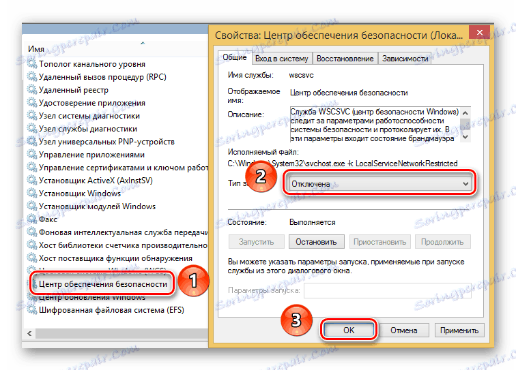The width and height of the screenshot is (516, 370).
Task: Click gear icon beside Удаленный вызов процедур (RPC)
Action: pos(32,76)
